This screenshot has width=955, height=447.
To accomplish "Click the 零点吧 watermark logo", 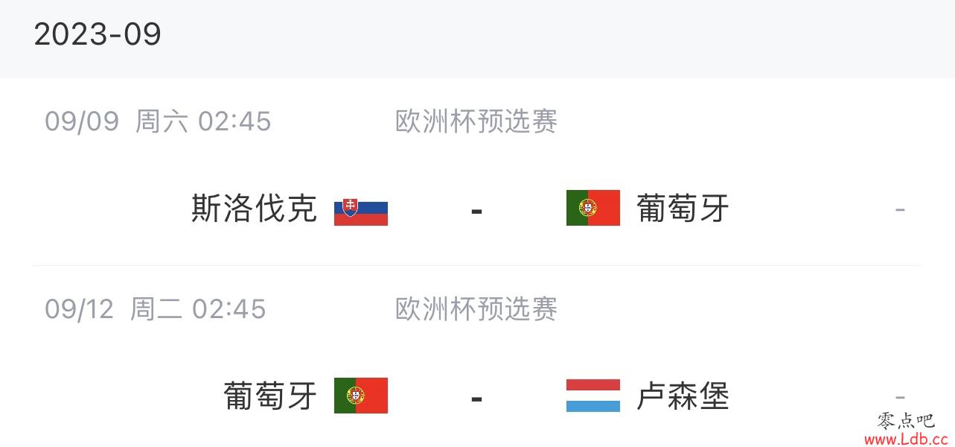I will 905,421.
